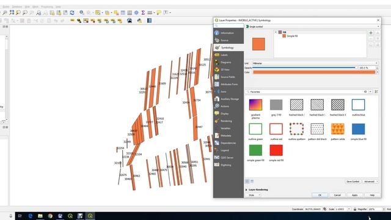Expand the Layer Rendering section
The width and height of the screenshot is (391, 220).
click(246, 190)
